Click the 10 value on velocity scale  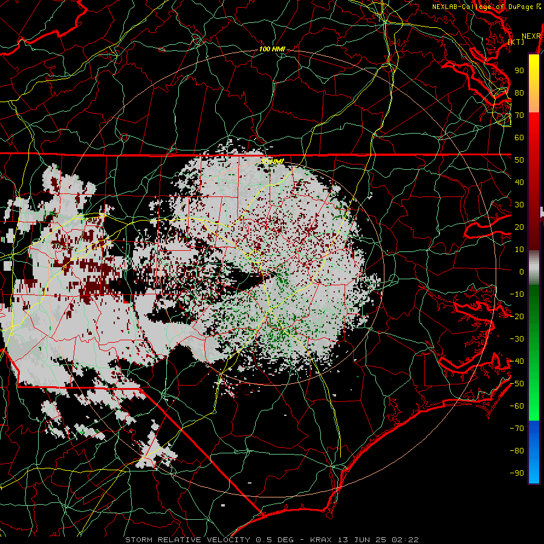click(519, 250)
